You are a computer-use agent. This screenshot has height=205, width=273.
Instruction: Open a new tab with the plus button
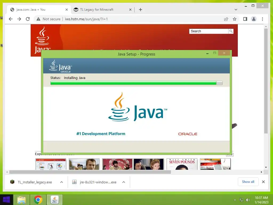pos(140,10)
